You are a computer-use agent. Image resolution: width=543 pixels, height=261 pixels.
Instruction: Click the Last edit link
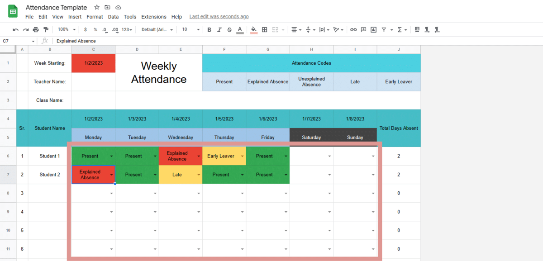(x=219, y=16)
